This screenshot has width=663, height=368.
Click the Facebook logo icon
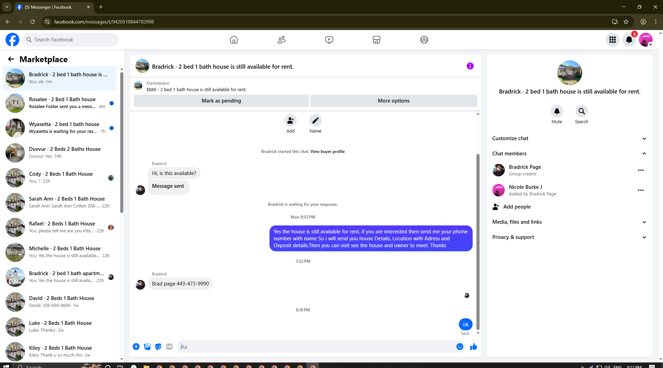pos(12,40)
